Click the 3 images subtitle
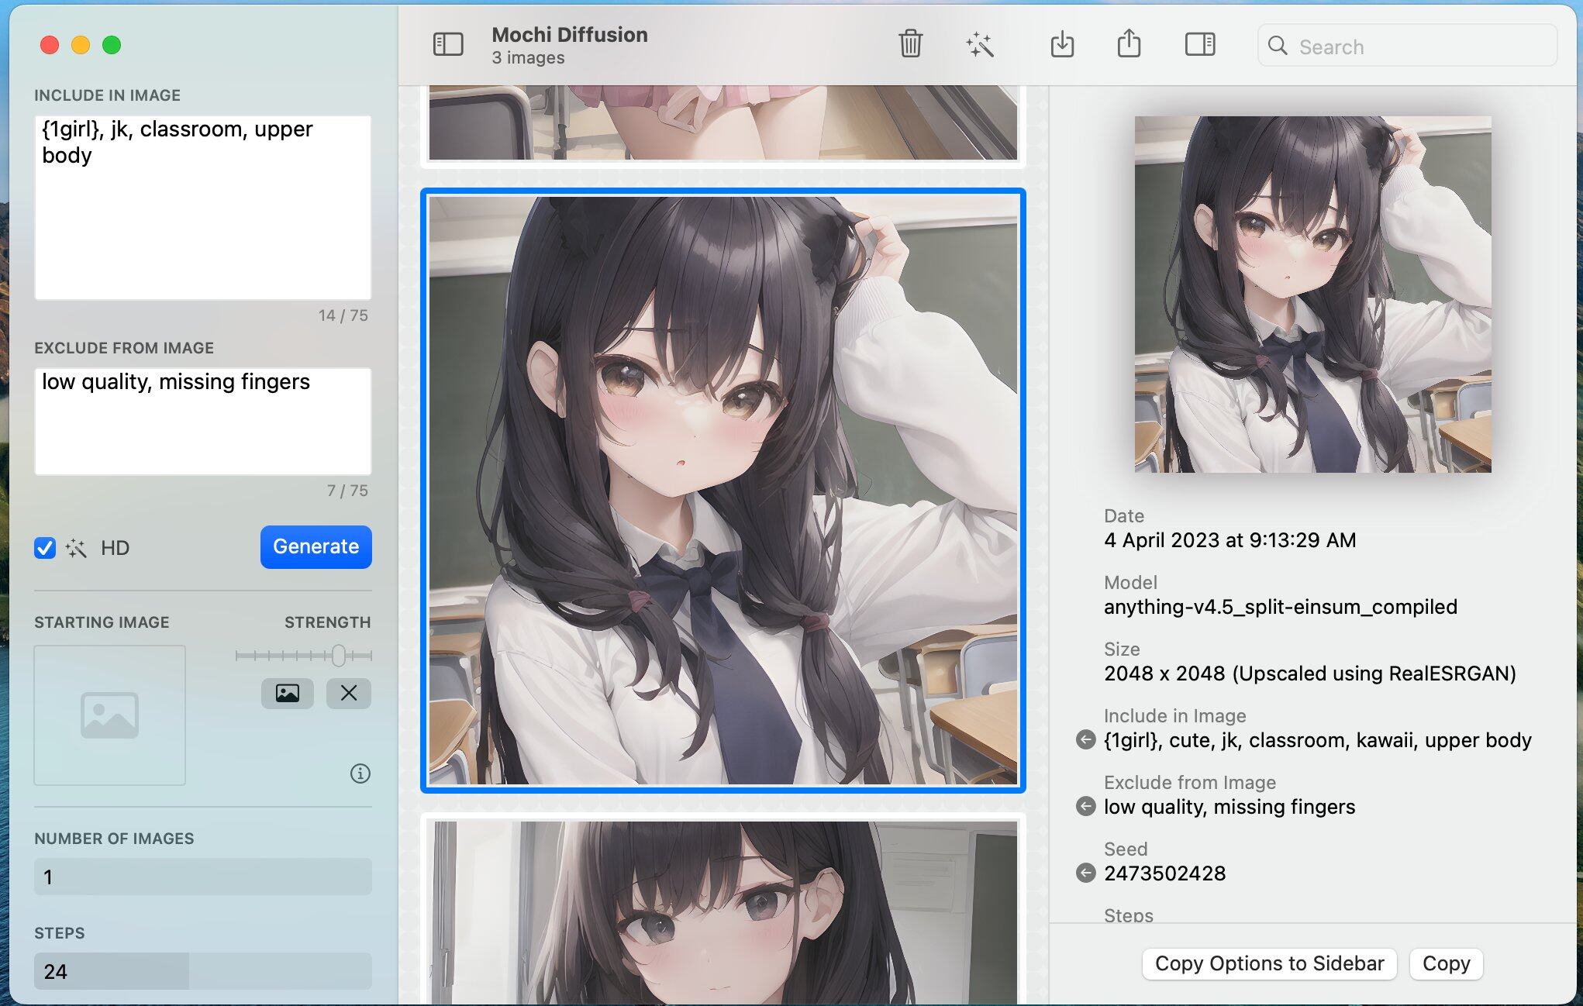The height and width of the screenshot is (1006, 1583). point(528,58)
